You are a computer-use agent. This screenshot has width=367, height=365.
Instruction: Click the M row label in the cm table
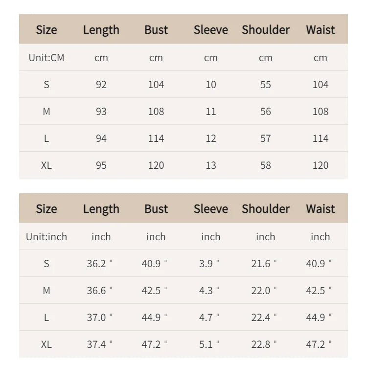tap(46, 112)
